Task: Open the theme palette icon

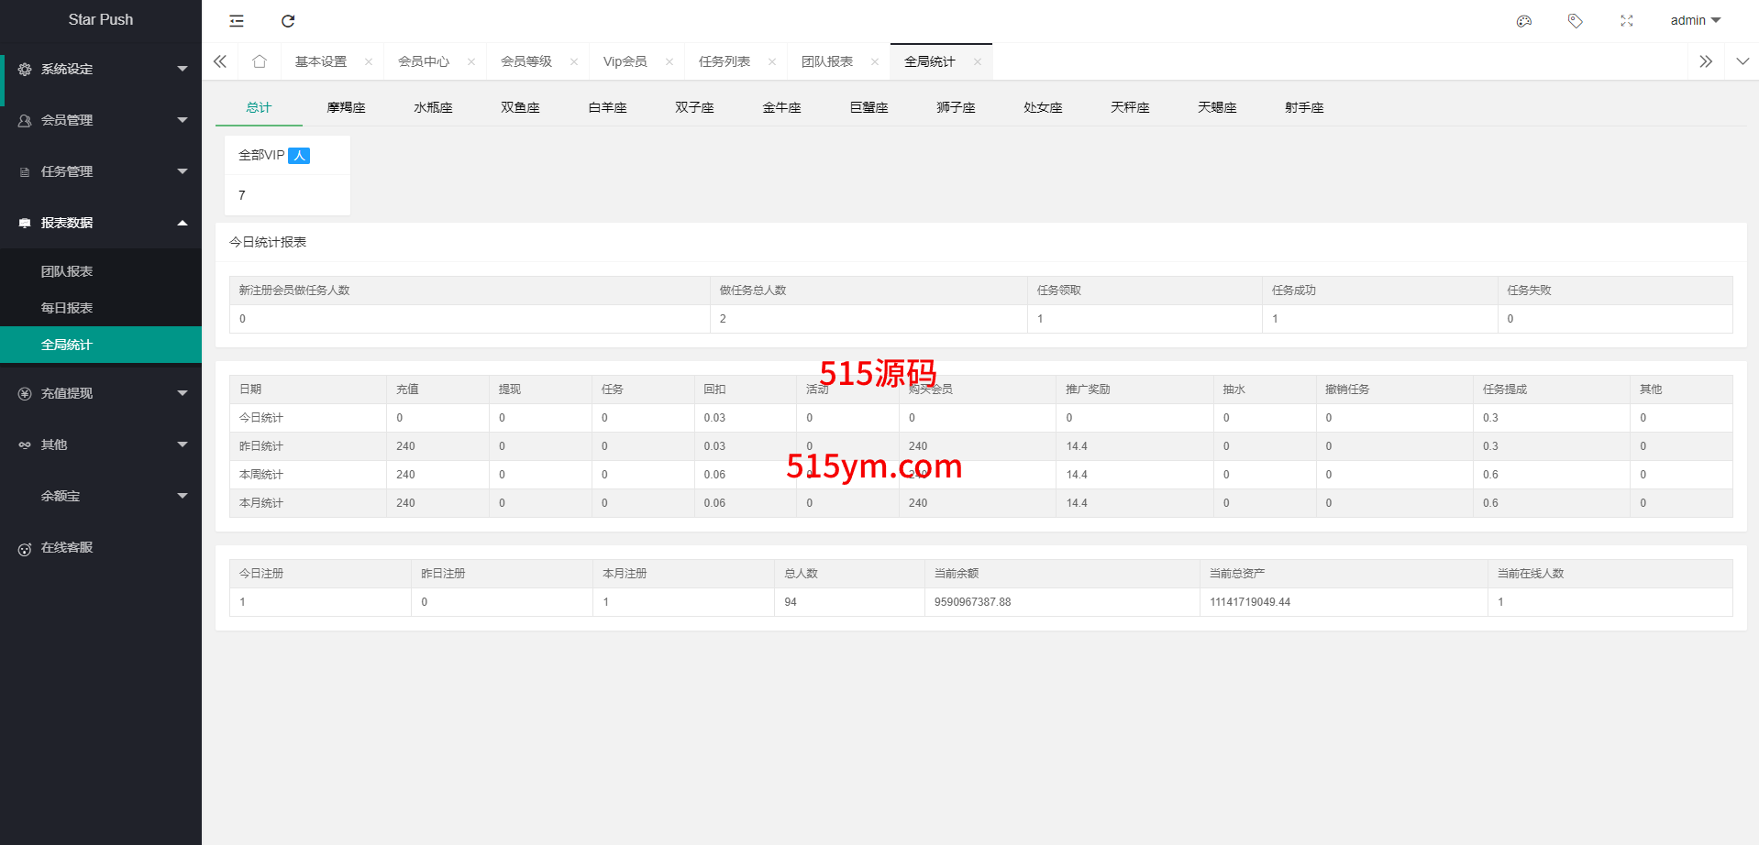Action: (1524, 21)
